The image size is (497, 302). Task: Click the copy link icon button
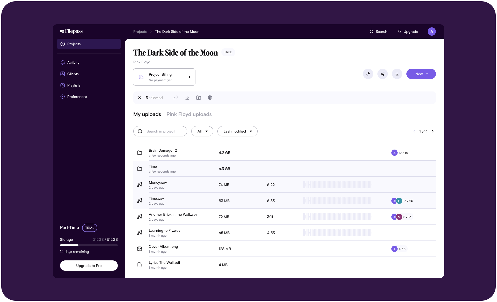point(368,74)
